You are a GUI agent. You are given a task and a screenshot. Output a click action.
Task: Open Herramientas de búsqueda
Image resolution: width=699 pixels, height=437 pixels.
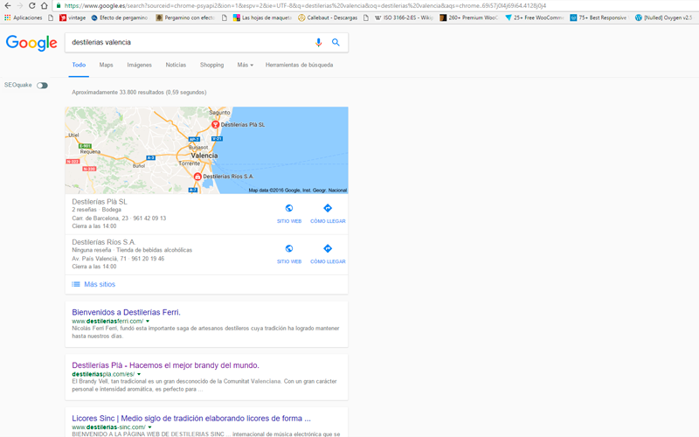point(299,65)
